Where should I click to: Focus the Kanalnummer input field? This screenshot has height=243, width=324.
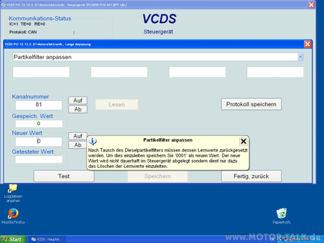39,105
